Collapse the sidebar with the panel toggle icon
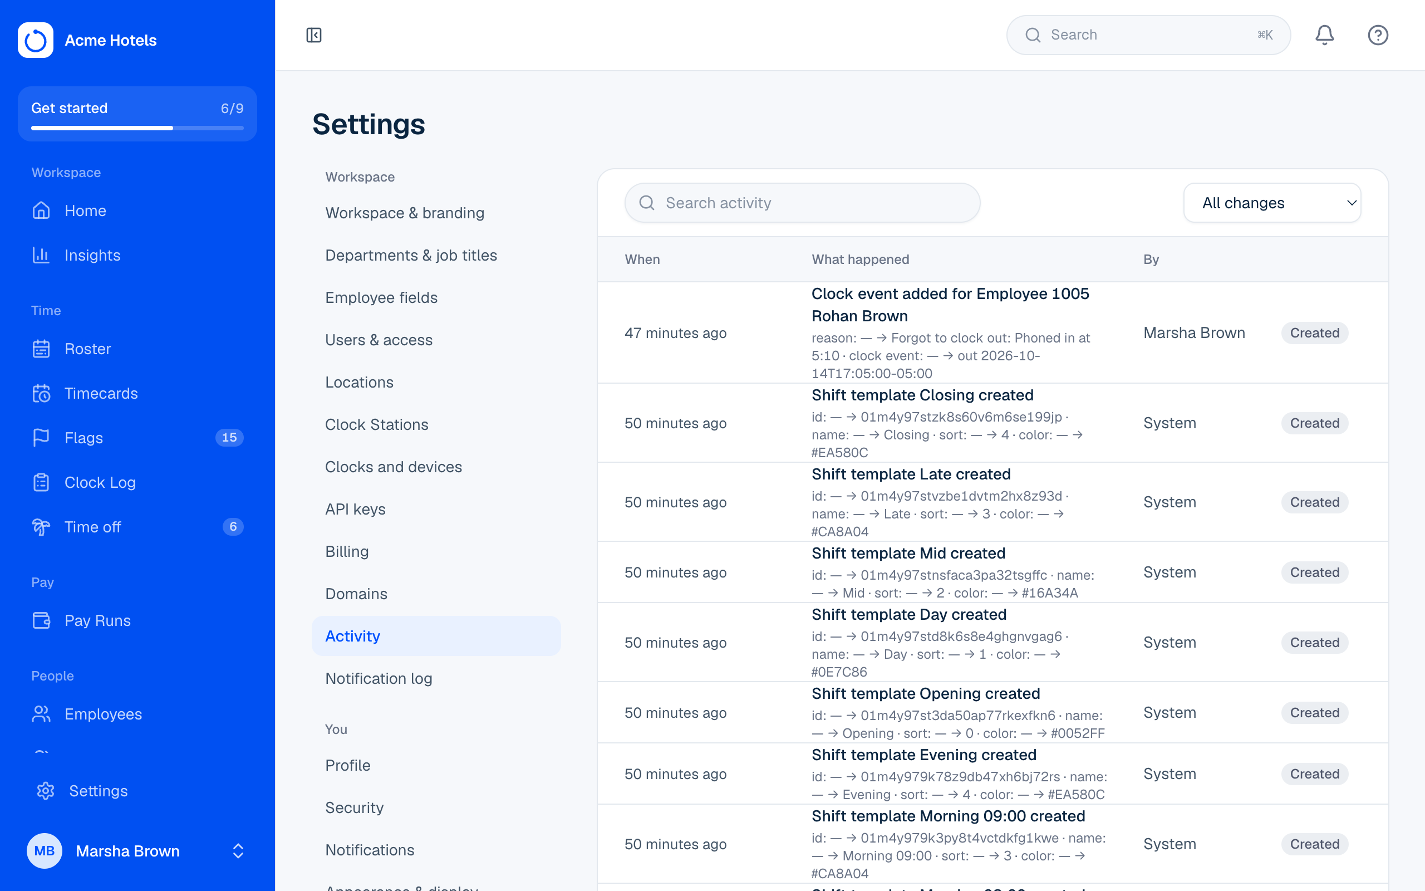The height and width of the screenshot is (891, 1425). coord(314,35)
